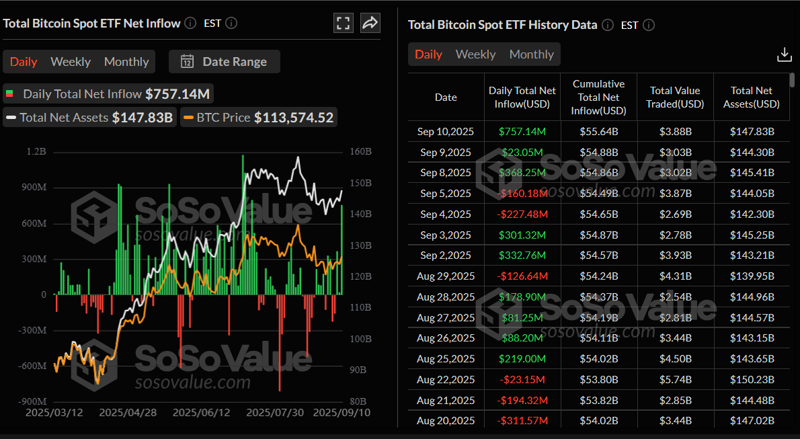Select Weekly tab in history table
This screenshot has width=800, height=439.
tap(475, 54)
